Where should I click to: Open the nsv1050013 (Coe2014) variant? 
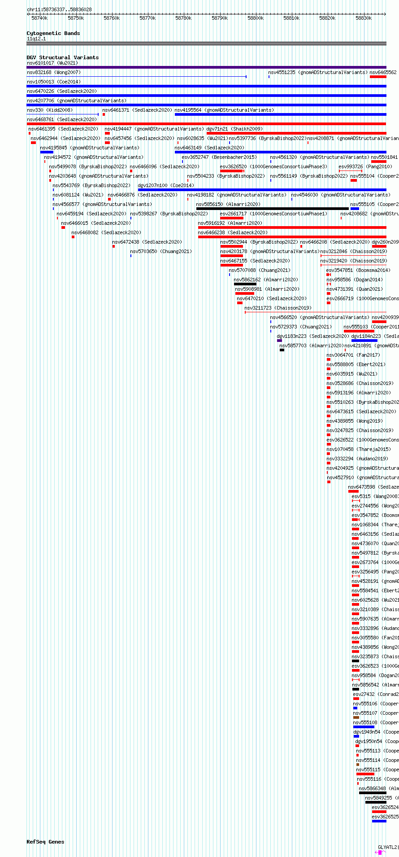(x=53, y=82)
